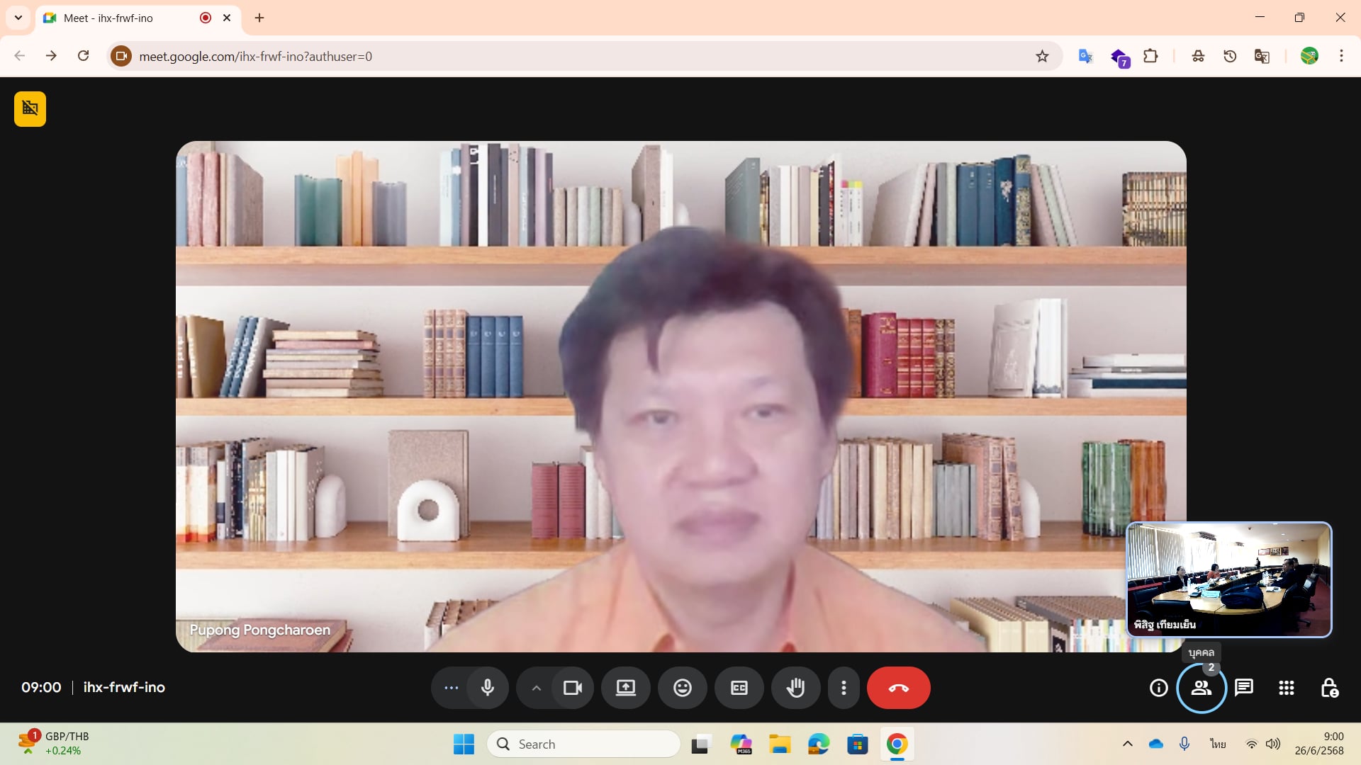
Task: Click the taskbar Search box
Action: point(583,744)
